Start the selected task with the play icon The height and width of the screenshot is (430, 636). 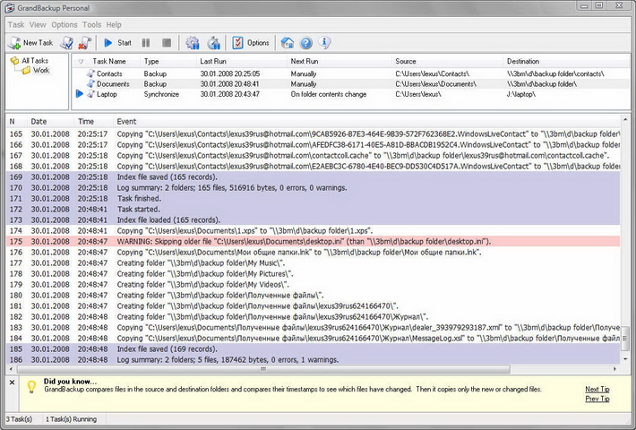107,43
